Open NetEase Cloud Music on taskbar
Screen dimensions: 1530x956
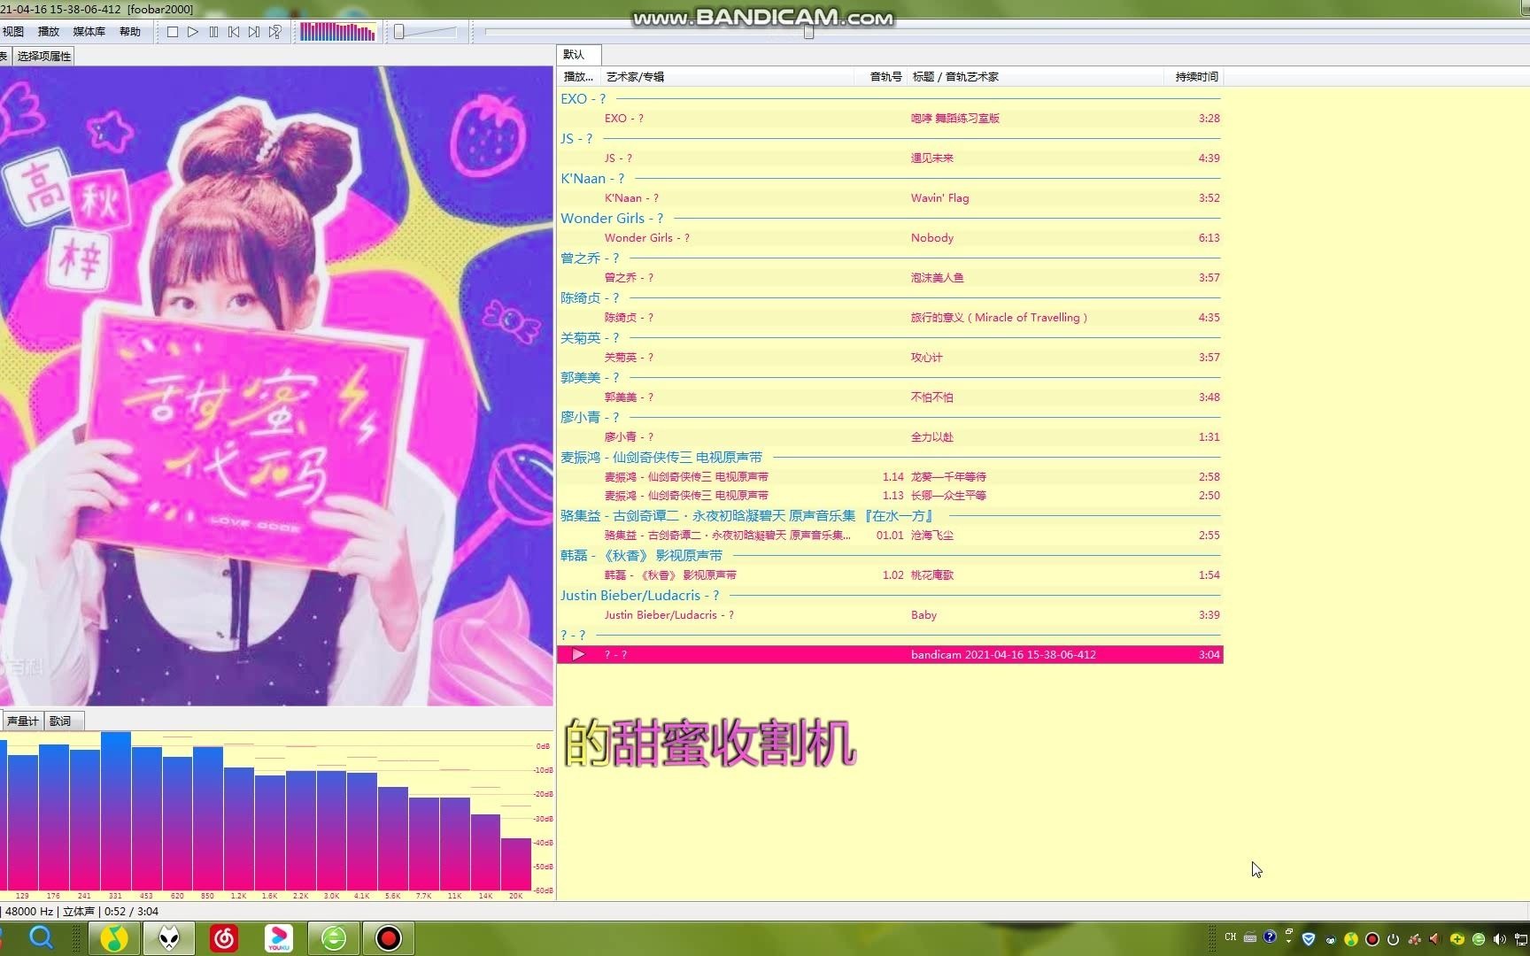tap(223, 938)
